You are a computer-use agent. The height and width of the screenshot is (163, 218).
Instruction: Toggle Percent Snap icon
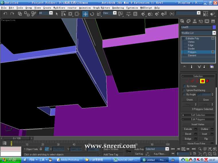[157, 14]
